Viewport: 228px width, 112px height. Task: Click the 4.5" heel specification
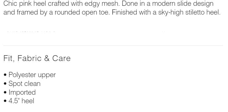point(21,101)
